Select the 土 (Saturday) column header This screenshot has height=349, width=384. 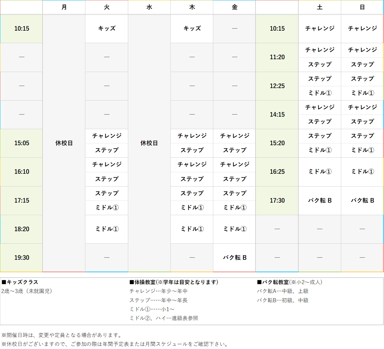click(x=319, y=7)
